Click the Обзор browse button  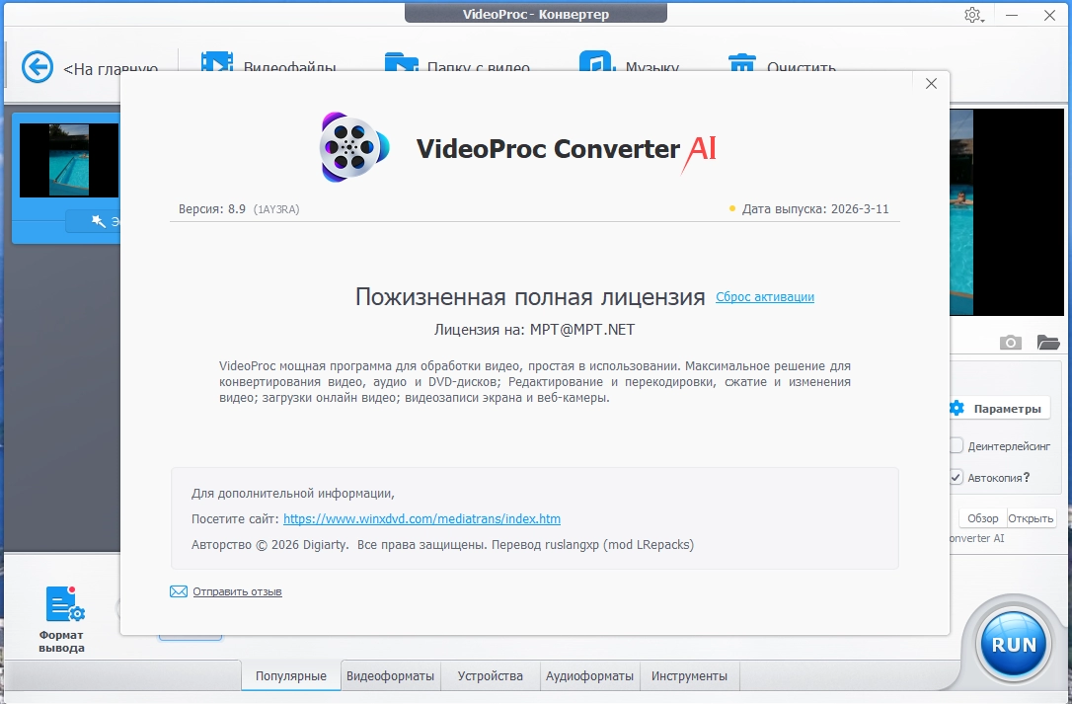point(982,518)
